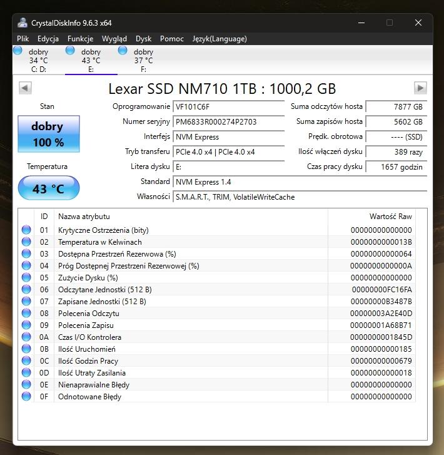Open the Dysk menu
This screenshot has width=444, height=455.
click(x=143, y=39)
